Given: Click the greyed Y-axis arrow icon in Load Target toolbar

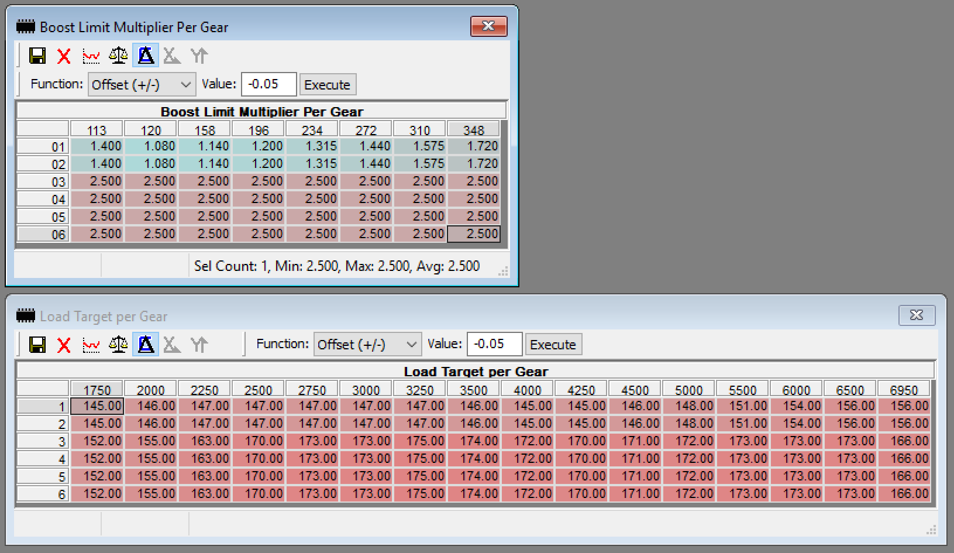Looking at the screenshot, I should (x=199, y=345).
